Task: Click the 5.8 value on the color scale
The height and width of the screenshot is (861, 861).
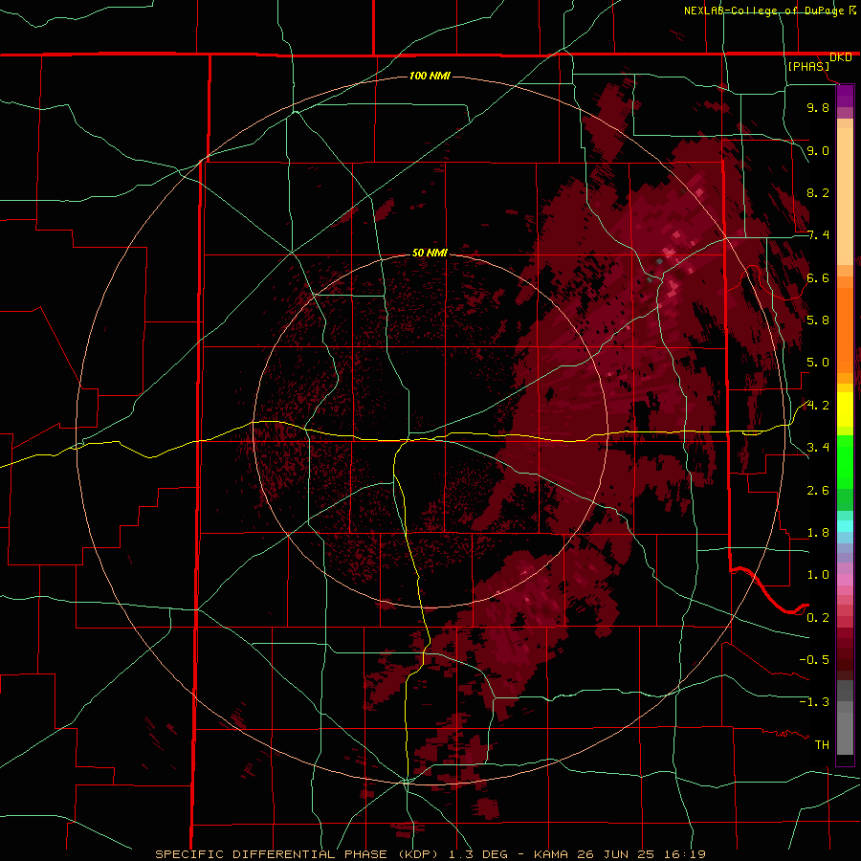Action: 818,320
